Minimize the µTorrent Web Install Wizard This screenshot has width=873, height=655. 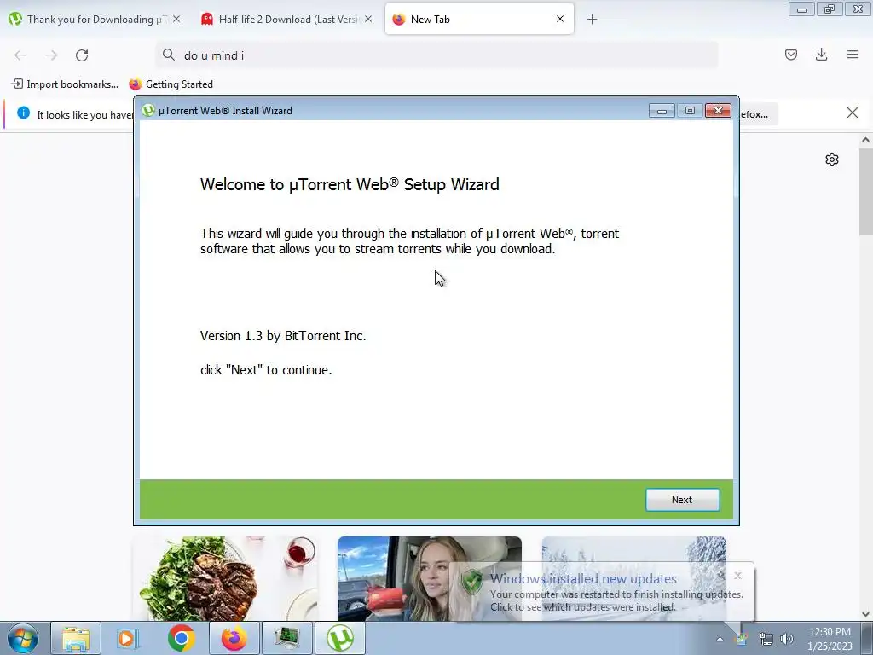click(x=662, y=110)
